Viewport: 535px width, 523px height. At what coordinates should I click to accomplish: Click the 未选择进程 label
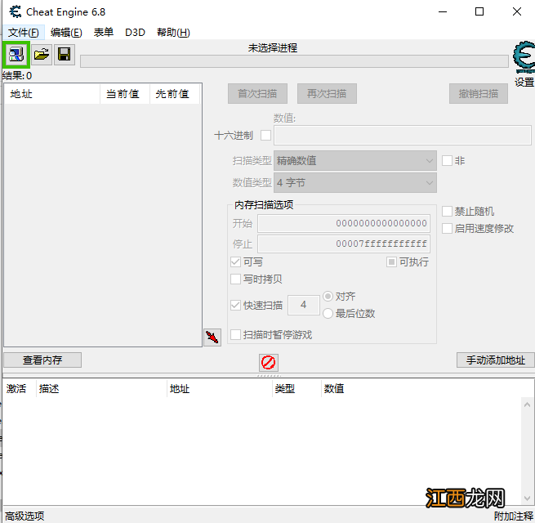tap(273, 47)
